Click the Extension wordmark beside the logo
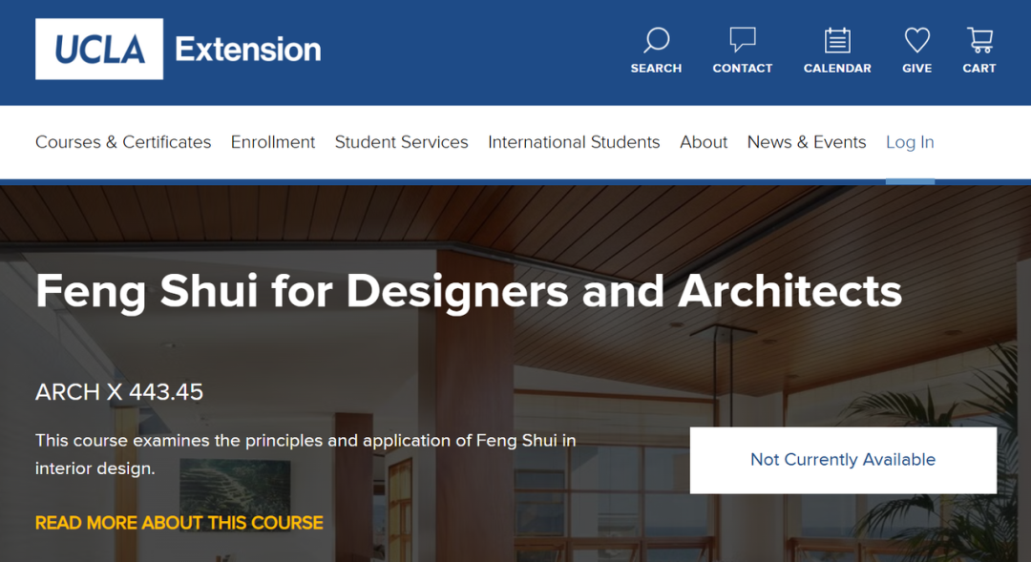This screenshot has width=1031, height=562. click(x=248, y=50)
